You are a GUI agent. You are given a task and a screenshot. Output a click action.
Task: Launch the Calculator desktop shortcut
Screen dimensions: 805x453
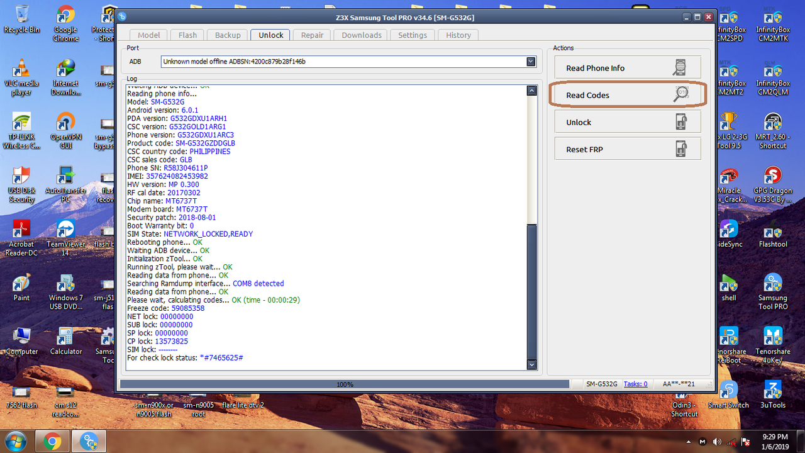click(65, 342)
